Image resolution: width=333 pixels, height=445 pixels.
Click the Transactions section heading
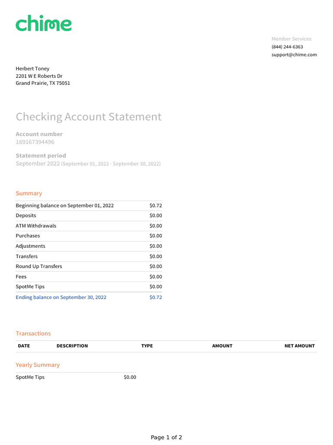pyautogui.click(x=33, y=334)
